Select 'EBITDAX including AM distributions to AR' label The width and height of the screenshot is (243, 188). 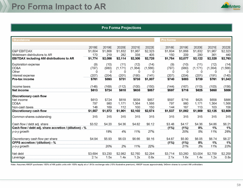click(43, 58)
